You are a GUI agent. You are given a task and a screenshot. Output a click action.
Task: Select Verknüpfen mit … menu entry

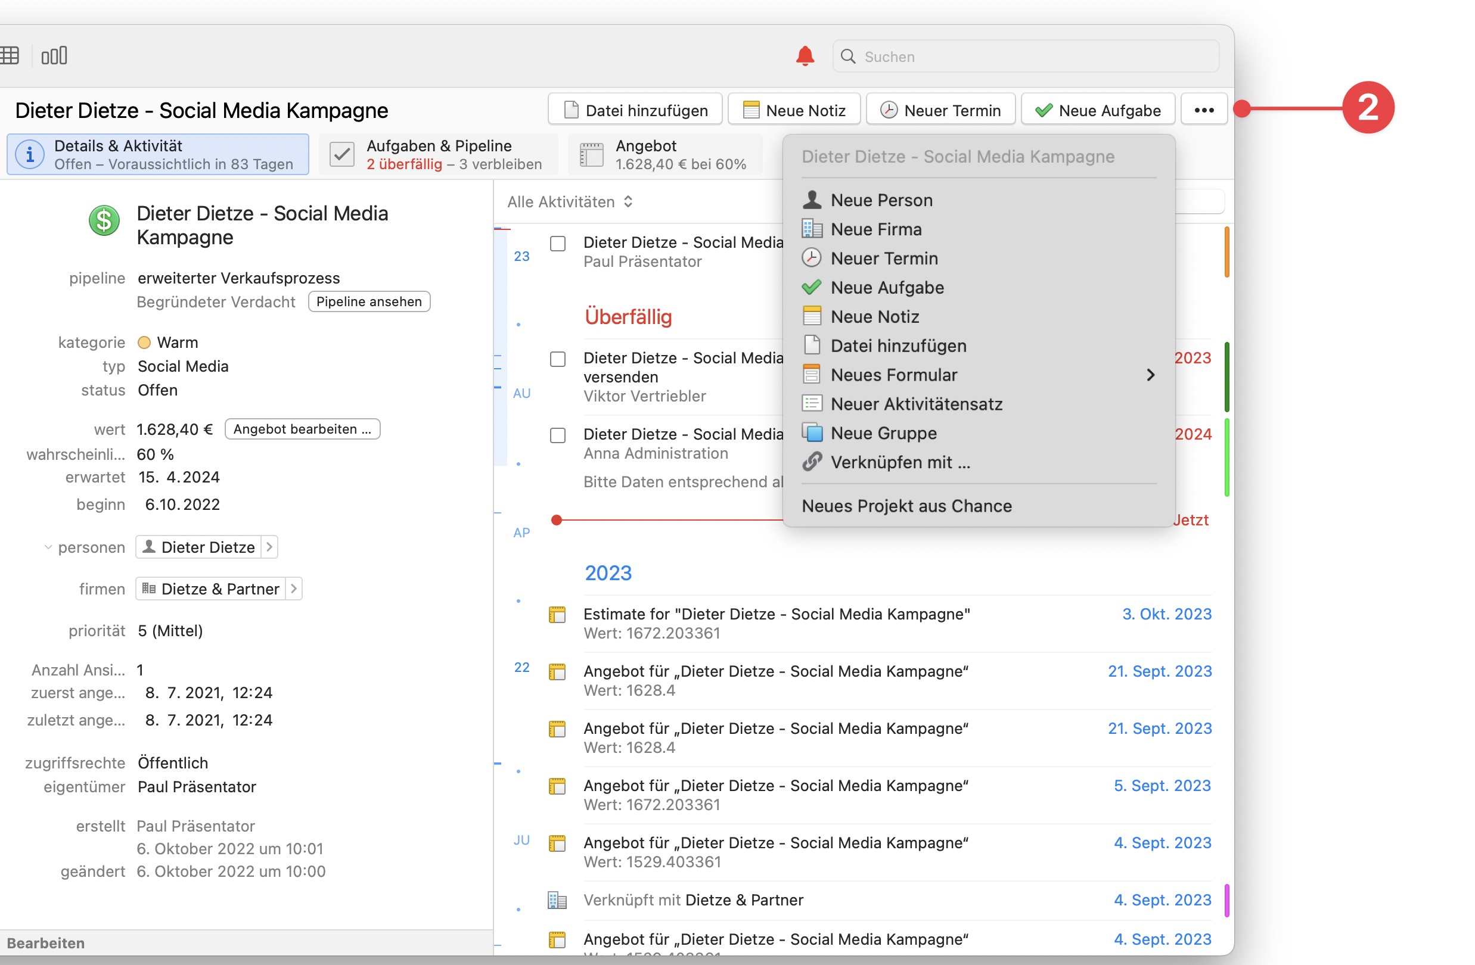979,462
